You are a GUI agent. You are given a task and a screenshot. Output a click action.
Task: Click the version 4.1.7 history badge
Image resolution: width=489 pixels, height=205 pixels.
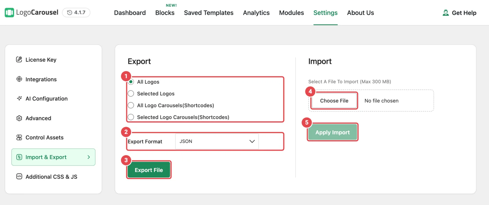pyautogui.click(x=76, y=13)
